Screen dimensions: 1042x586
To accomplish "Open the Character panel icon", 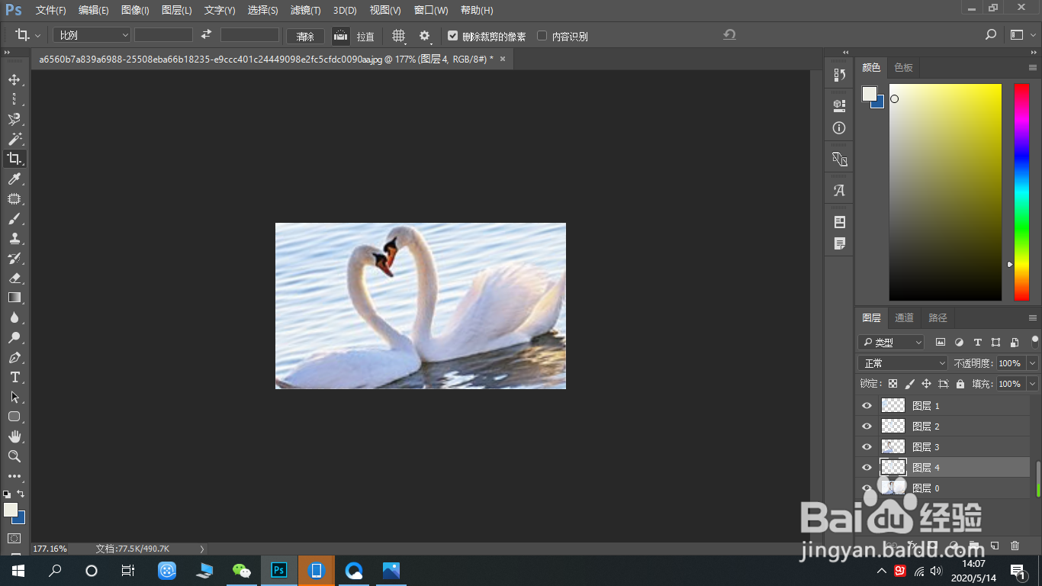I will pyautogui.click(x=839, y=191).
